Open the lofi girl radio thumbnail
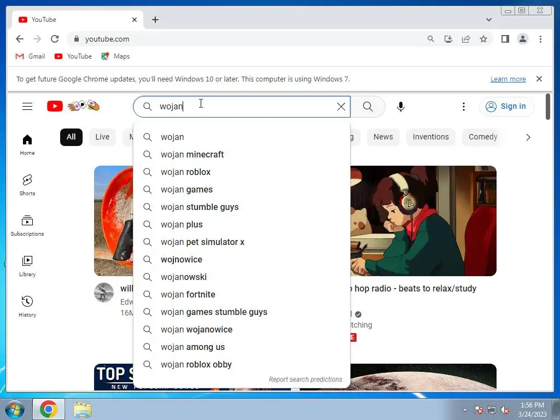Screen dimensions: 560x420 point(423,221)
